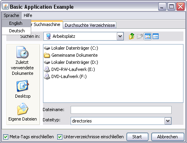
Task: Click the text DVD-RW-Laufwerk (E:)
Action: 73,69
